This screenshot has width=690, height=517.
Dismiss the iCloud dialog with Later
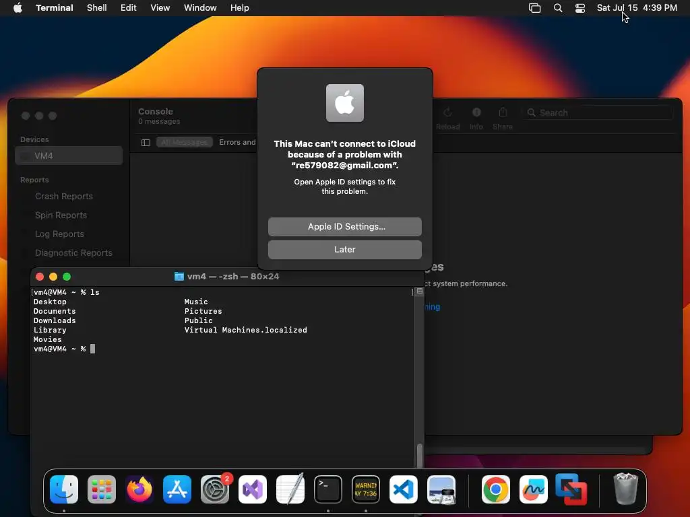coord(344,249)
